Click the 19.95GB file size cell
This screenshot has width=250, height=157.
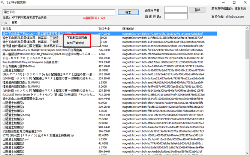pyautogui.click(x=103, y=70)
